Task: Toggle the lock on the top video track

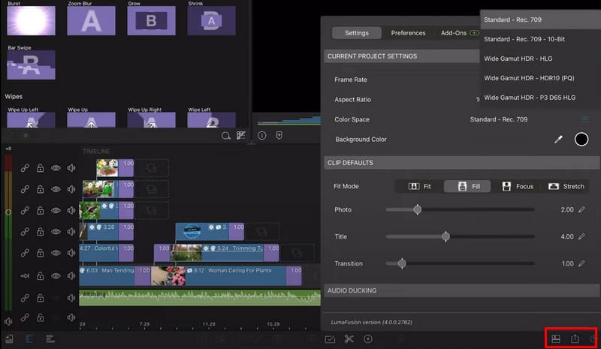Action: click(41, 169)
